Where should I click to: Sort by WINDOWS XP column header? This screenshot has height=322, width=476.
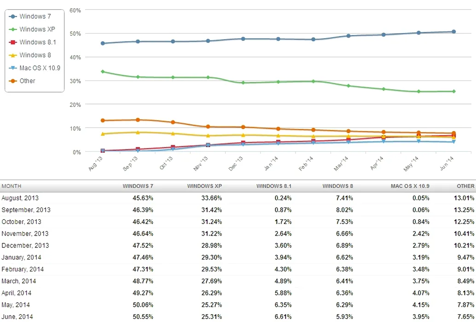tap(204, 186)
